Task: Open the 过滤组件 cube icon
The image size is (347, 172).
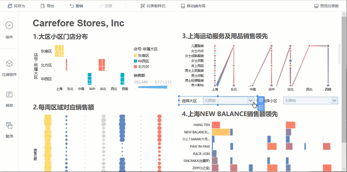Action: 9,64
